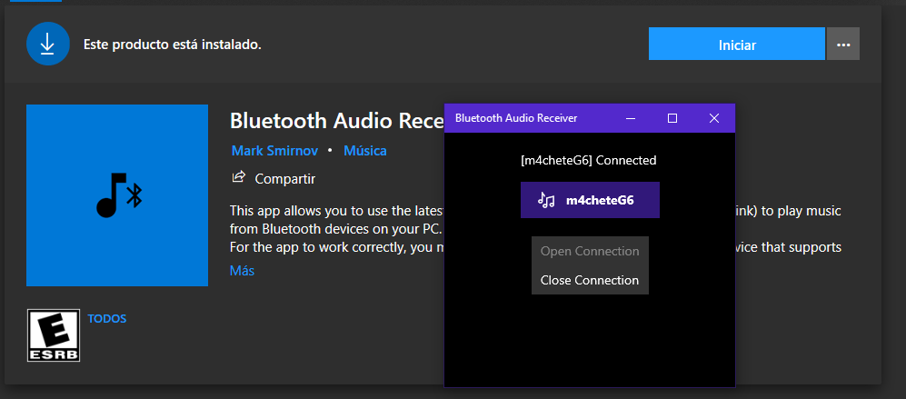906x399 pixels.
Task: Maximize the Bluetooth Audio Receiver window
Action: pyautogui.click(x=672, y=118)
